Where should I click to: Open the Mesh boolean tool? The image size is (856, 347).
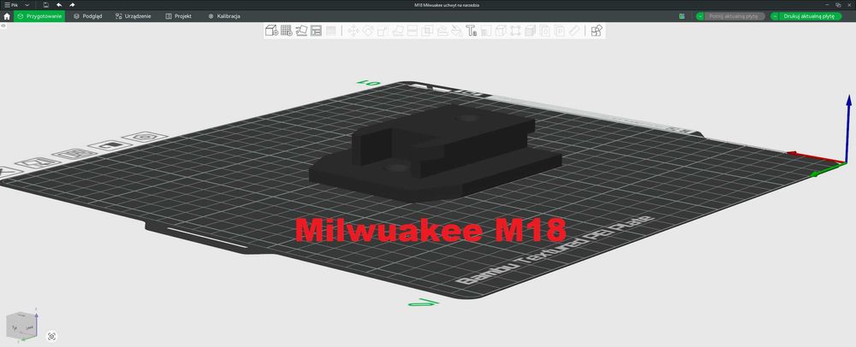click(x=427, y=31)
